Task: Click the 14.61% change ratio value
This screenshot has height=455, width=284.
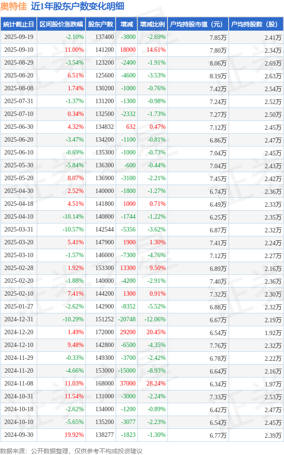Action: point(156,50)
